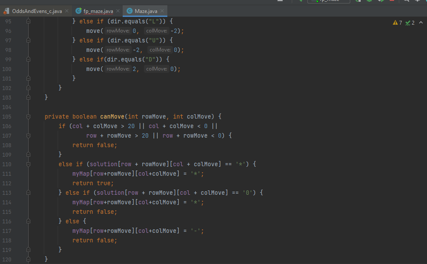
Task: Collapse the fold marker on line 95
Action: (28, 21)
